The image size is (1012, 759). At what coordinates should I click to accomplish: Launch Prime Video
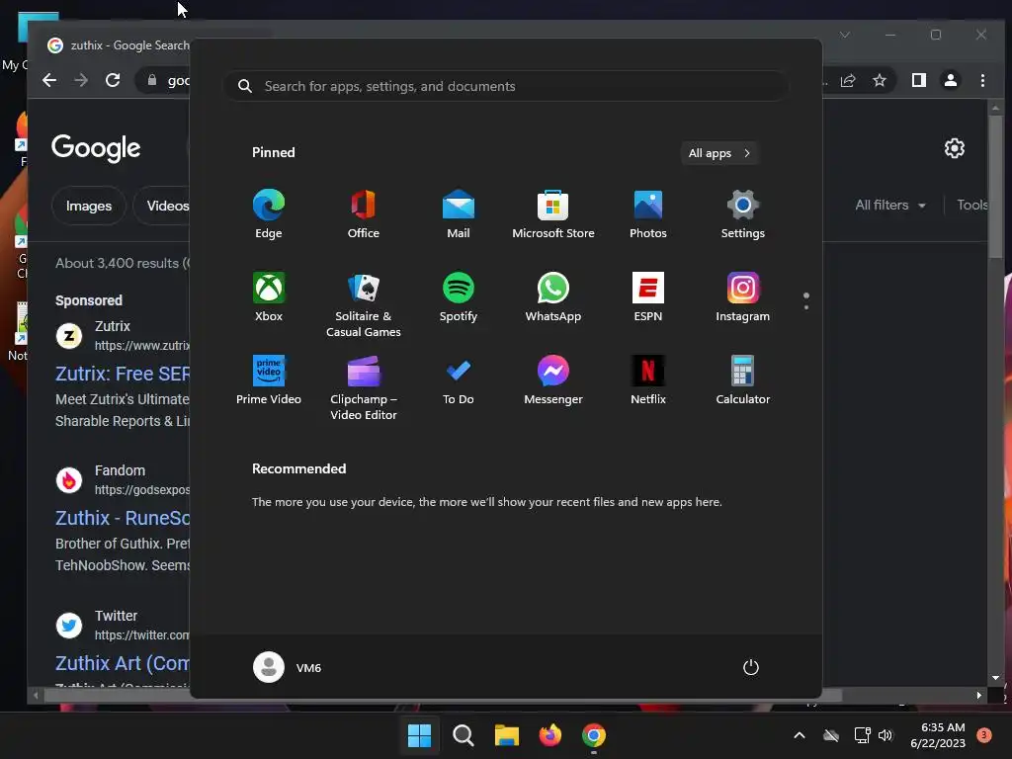(269, 380)
